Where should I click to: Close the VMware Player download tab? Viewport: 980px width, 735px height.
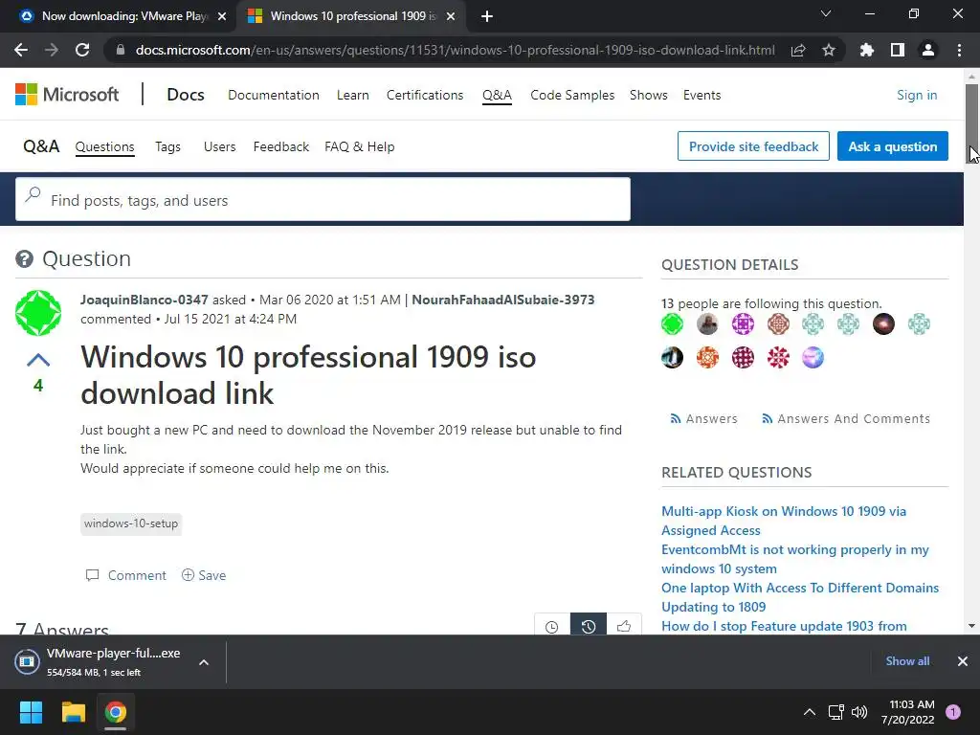click(x=222, y=17)
